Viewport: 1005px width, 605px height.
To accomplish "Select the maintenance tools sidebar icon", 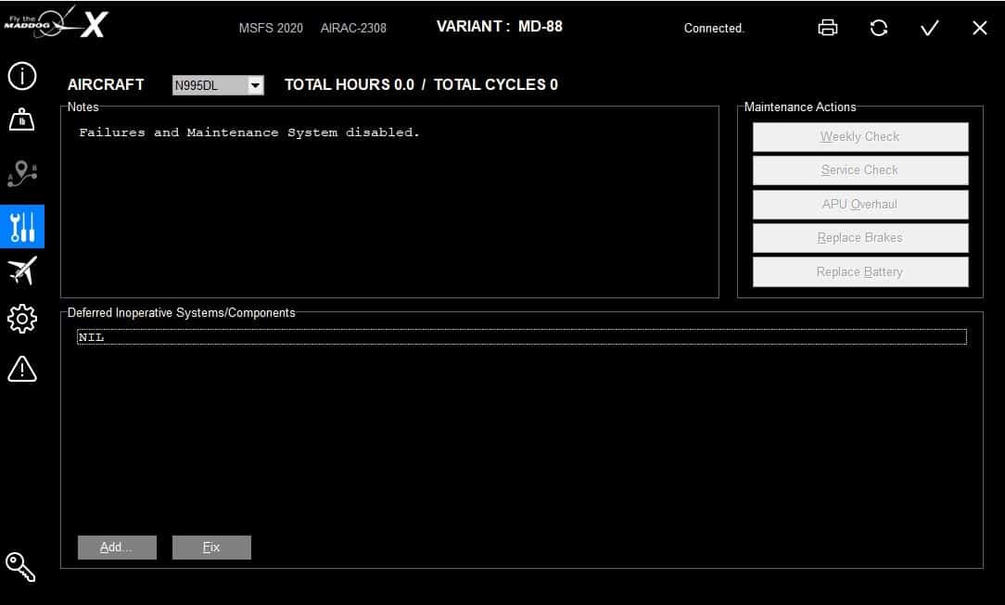I will click(x=22, y=226).
